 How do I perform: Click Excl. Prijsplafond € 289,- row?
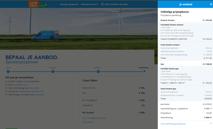(x=114, y=100)
